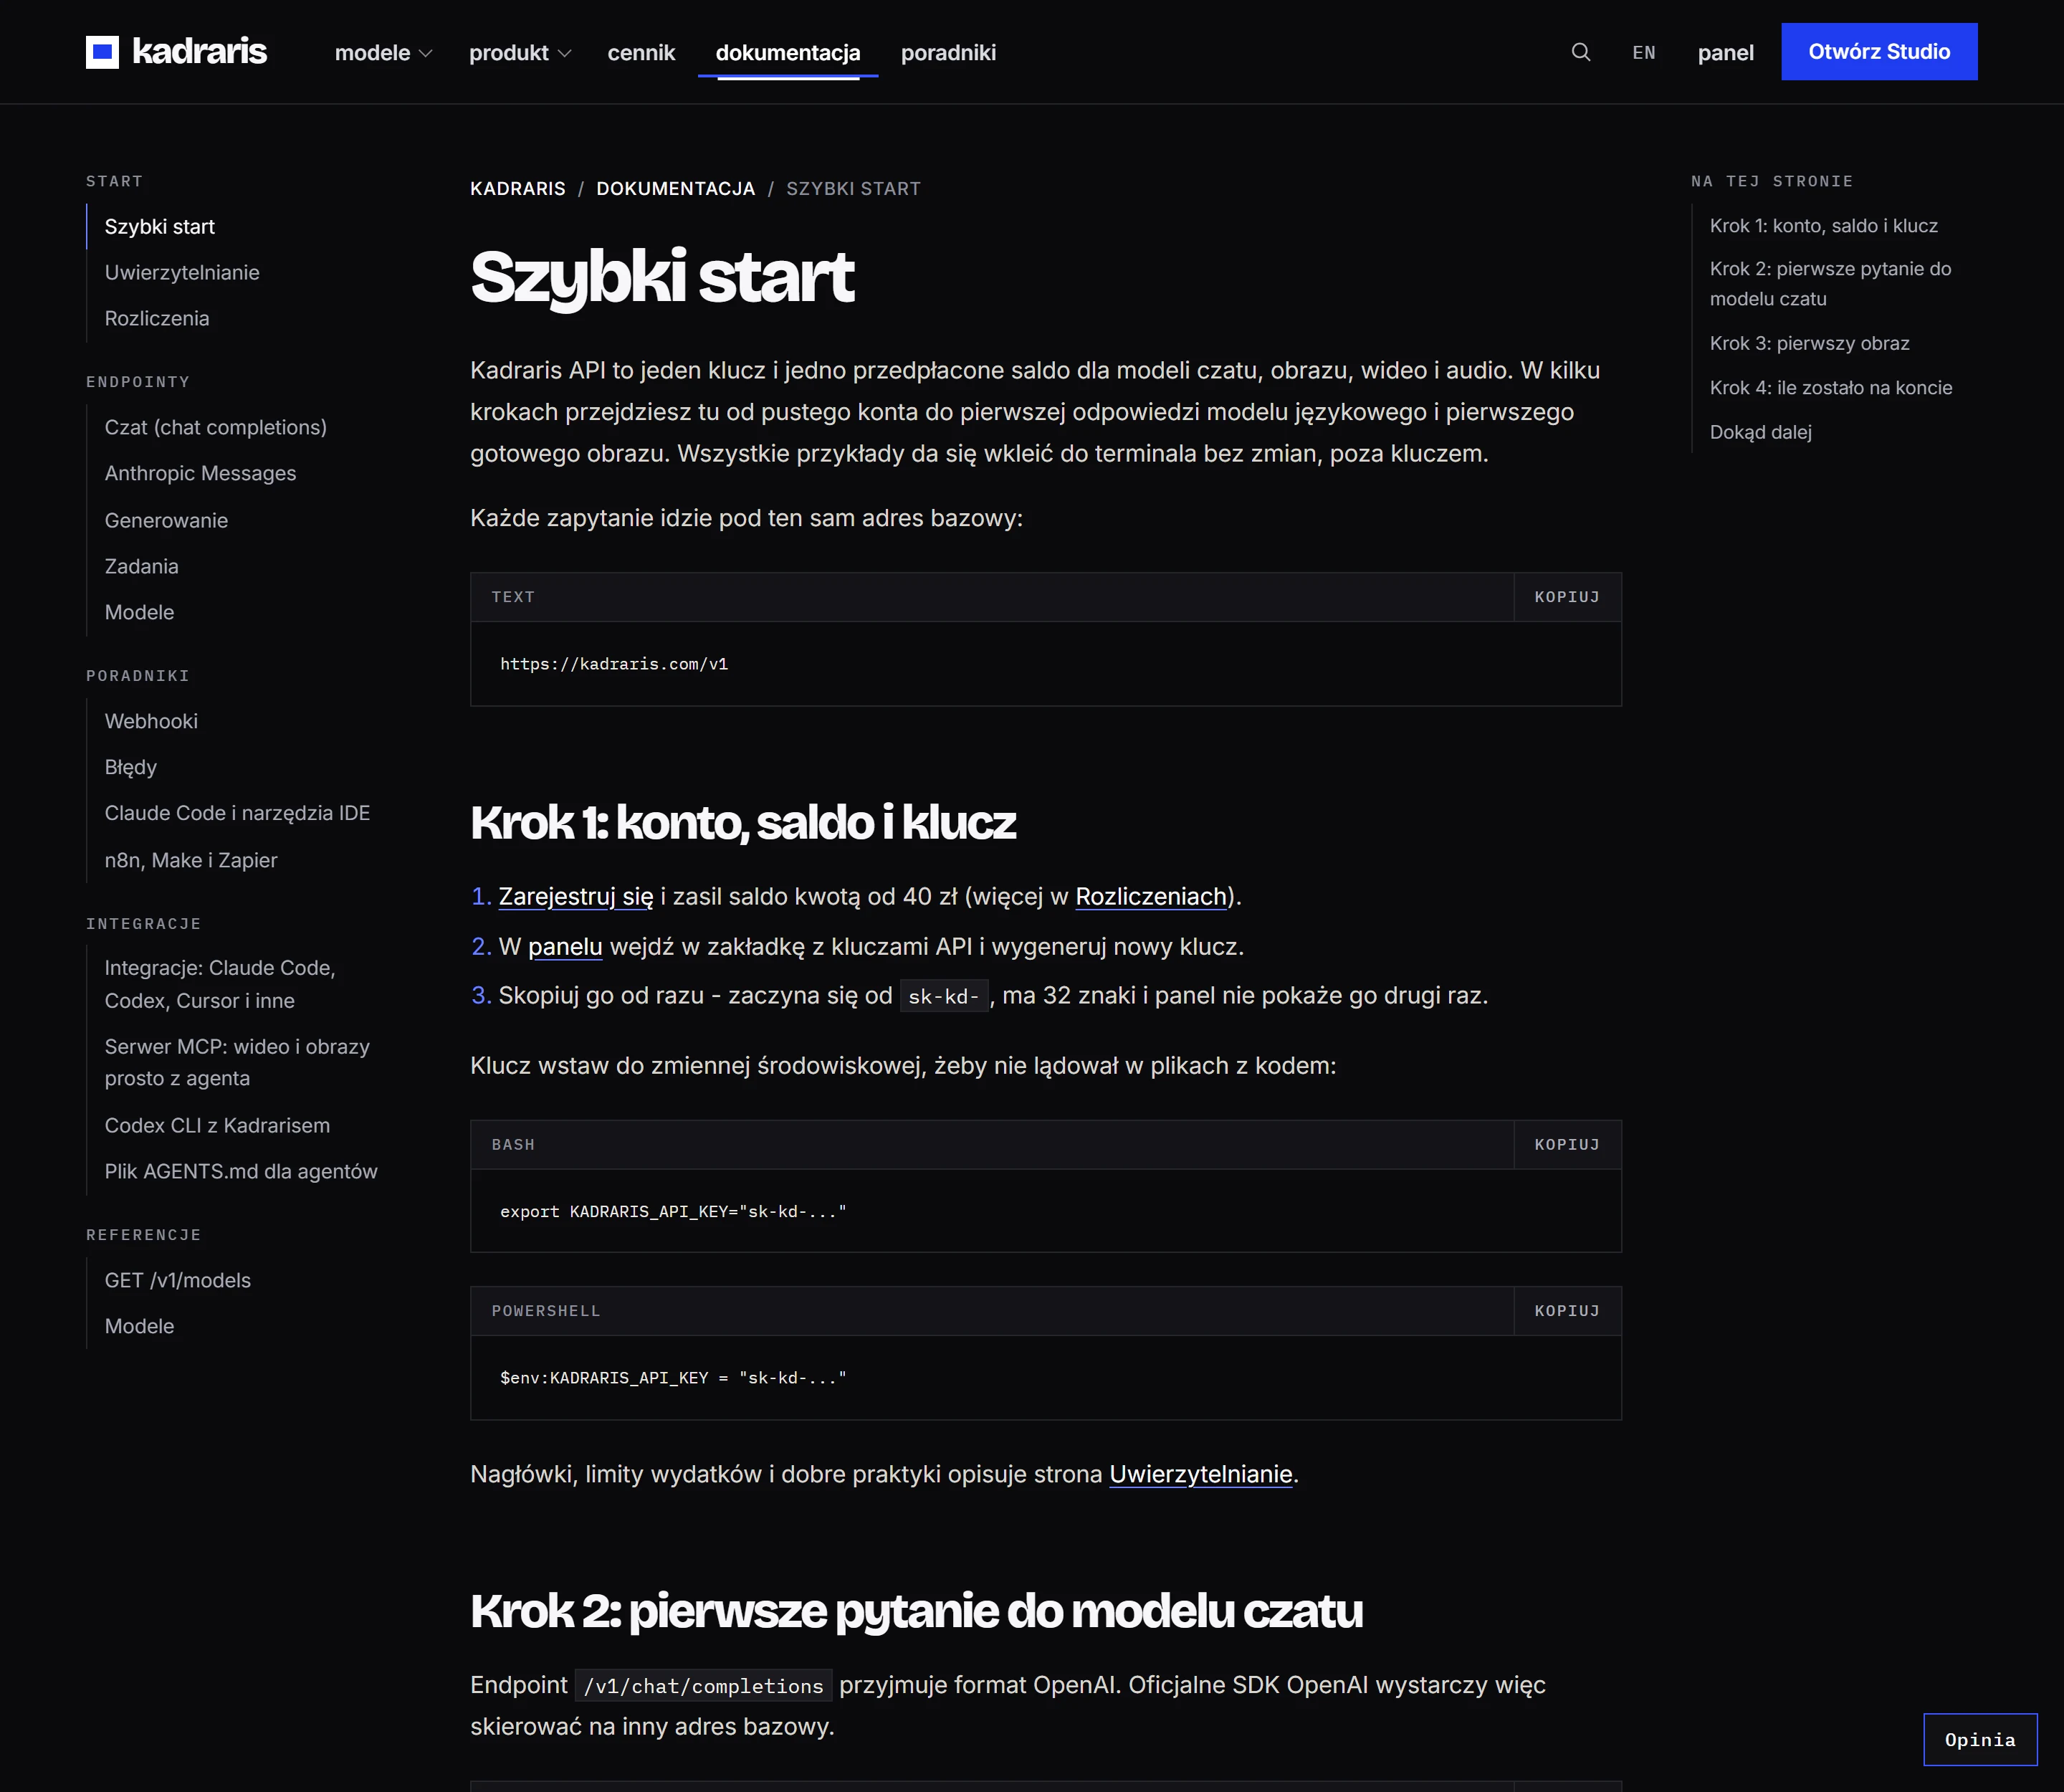Screen dimensions: 2064x1792
Task: Open Błędy guide
Action: pyautogui.click(x=131, y=767)
